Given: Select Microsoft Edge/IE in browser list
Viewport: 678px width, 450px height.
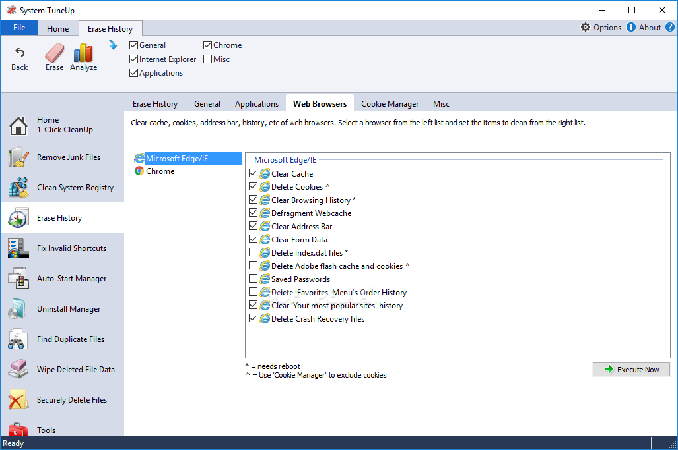Looking at the screenshot, I should click(x=187, y=158).
